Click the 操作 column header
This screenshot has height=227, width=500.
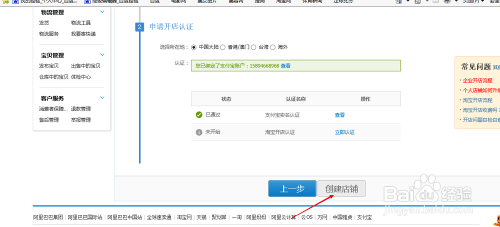pos(365,99)
